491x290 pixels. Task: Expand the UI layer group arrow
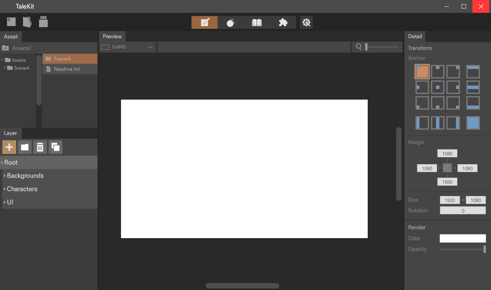click(5, 202)
